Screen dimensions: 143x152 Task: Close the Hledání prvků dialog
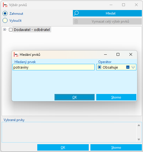[x=131, y=54]
